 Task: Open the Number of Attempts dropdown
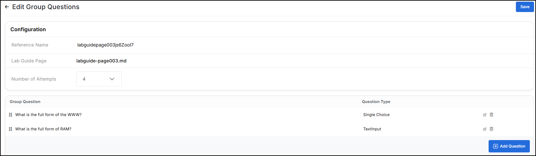tap(99, 79)
